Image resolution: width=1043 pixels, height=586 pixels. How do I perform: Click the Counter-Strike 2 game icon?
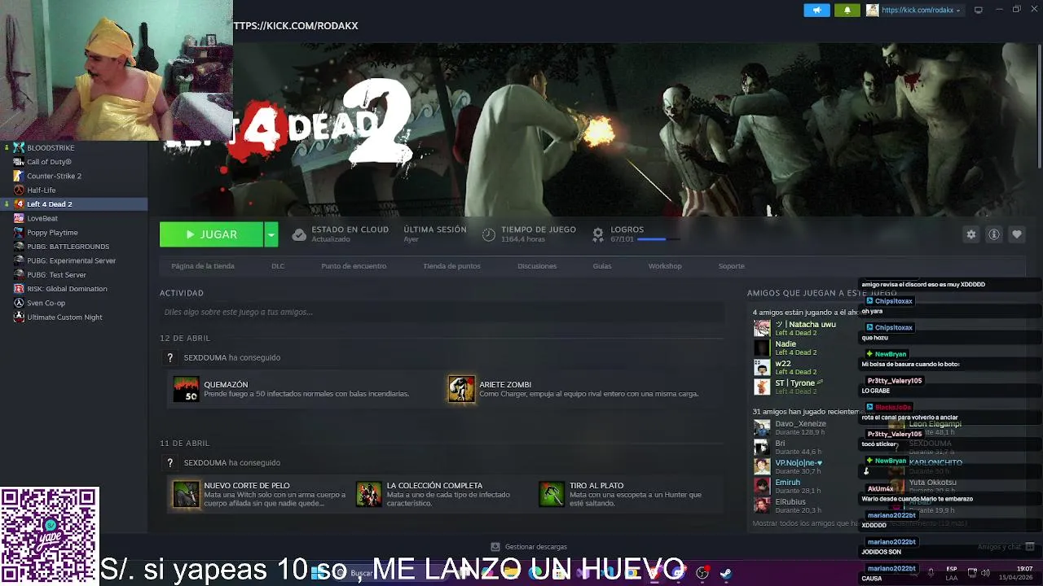(x=19, y=176)
